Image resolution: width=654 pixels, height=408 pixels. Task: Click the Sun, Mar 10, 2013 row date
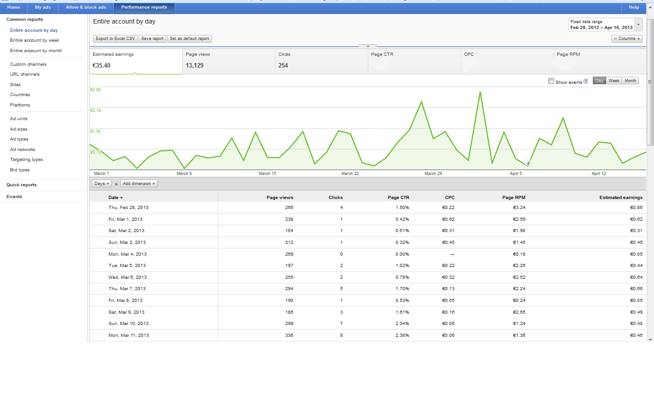pos(129,324)
